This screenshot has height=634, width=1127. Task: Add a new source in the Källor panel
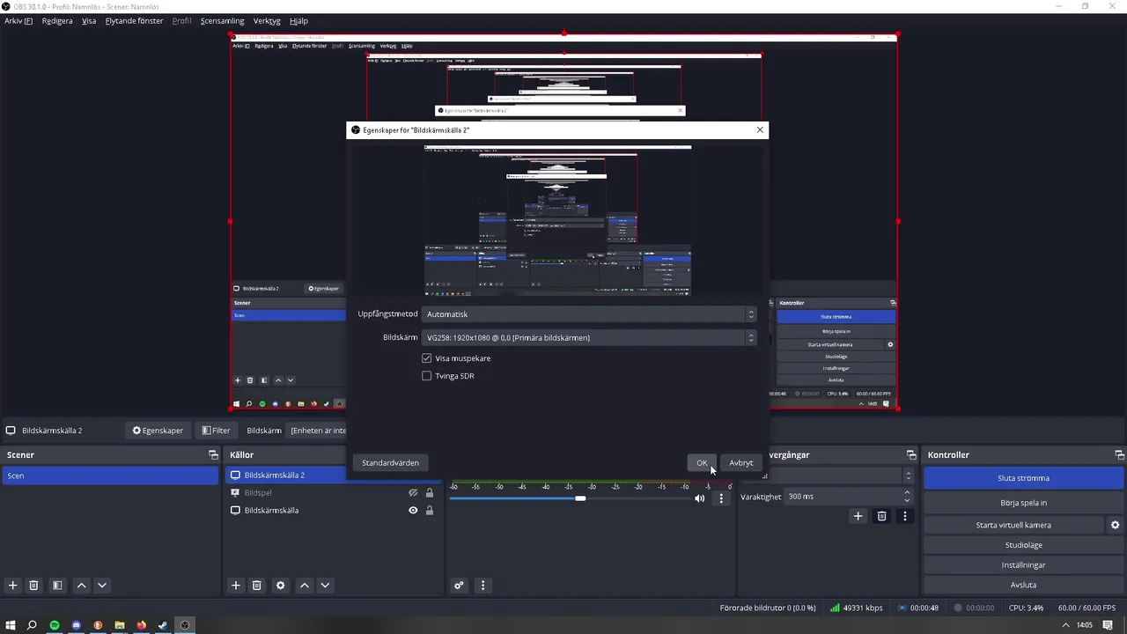(235, 586)
